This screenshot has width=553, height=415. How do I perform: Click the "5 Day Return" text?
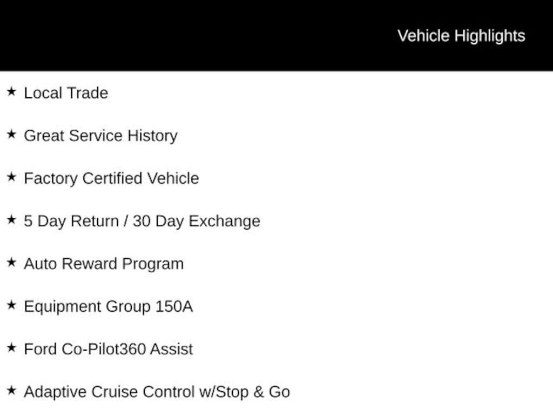pyautogui.click(x=70, y=221)
